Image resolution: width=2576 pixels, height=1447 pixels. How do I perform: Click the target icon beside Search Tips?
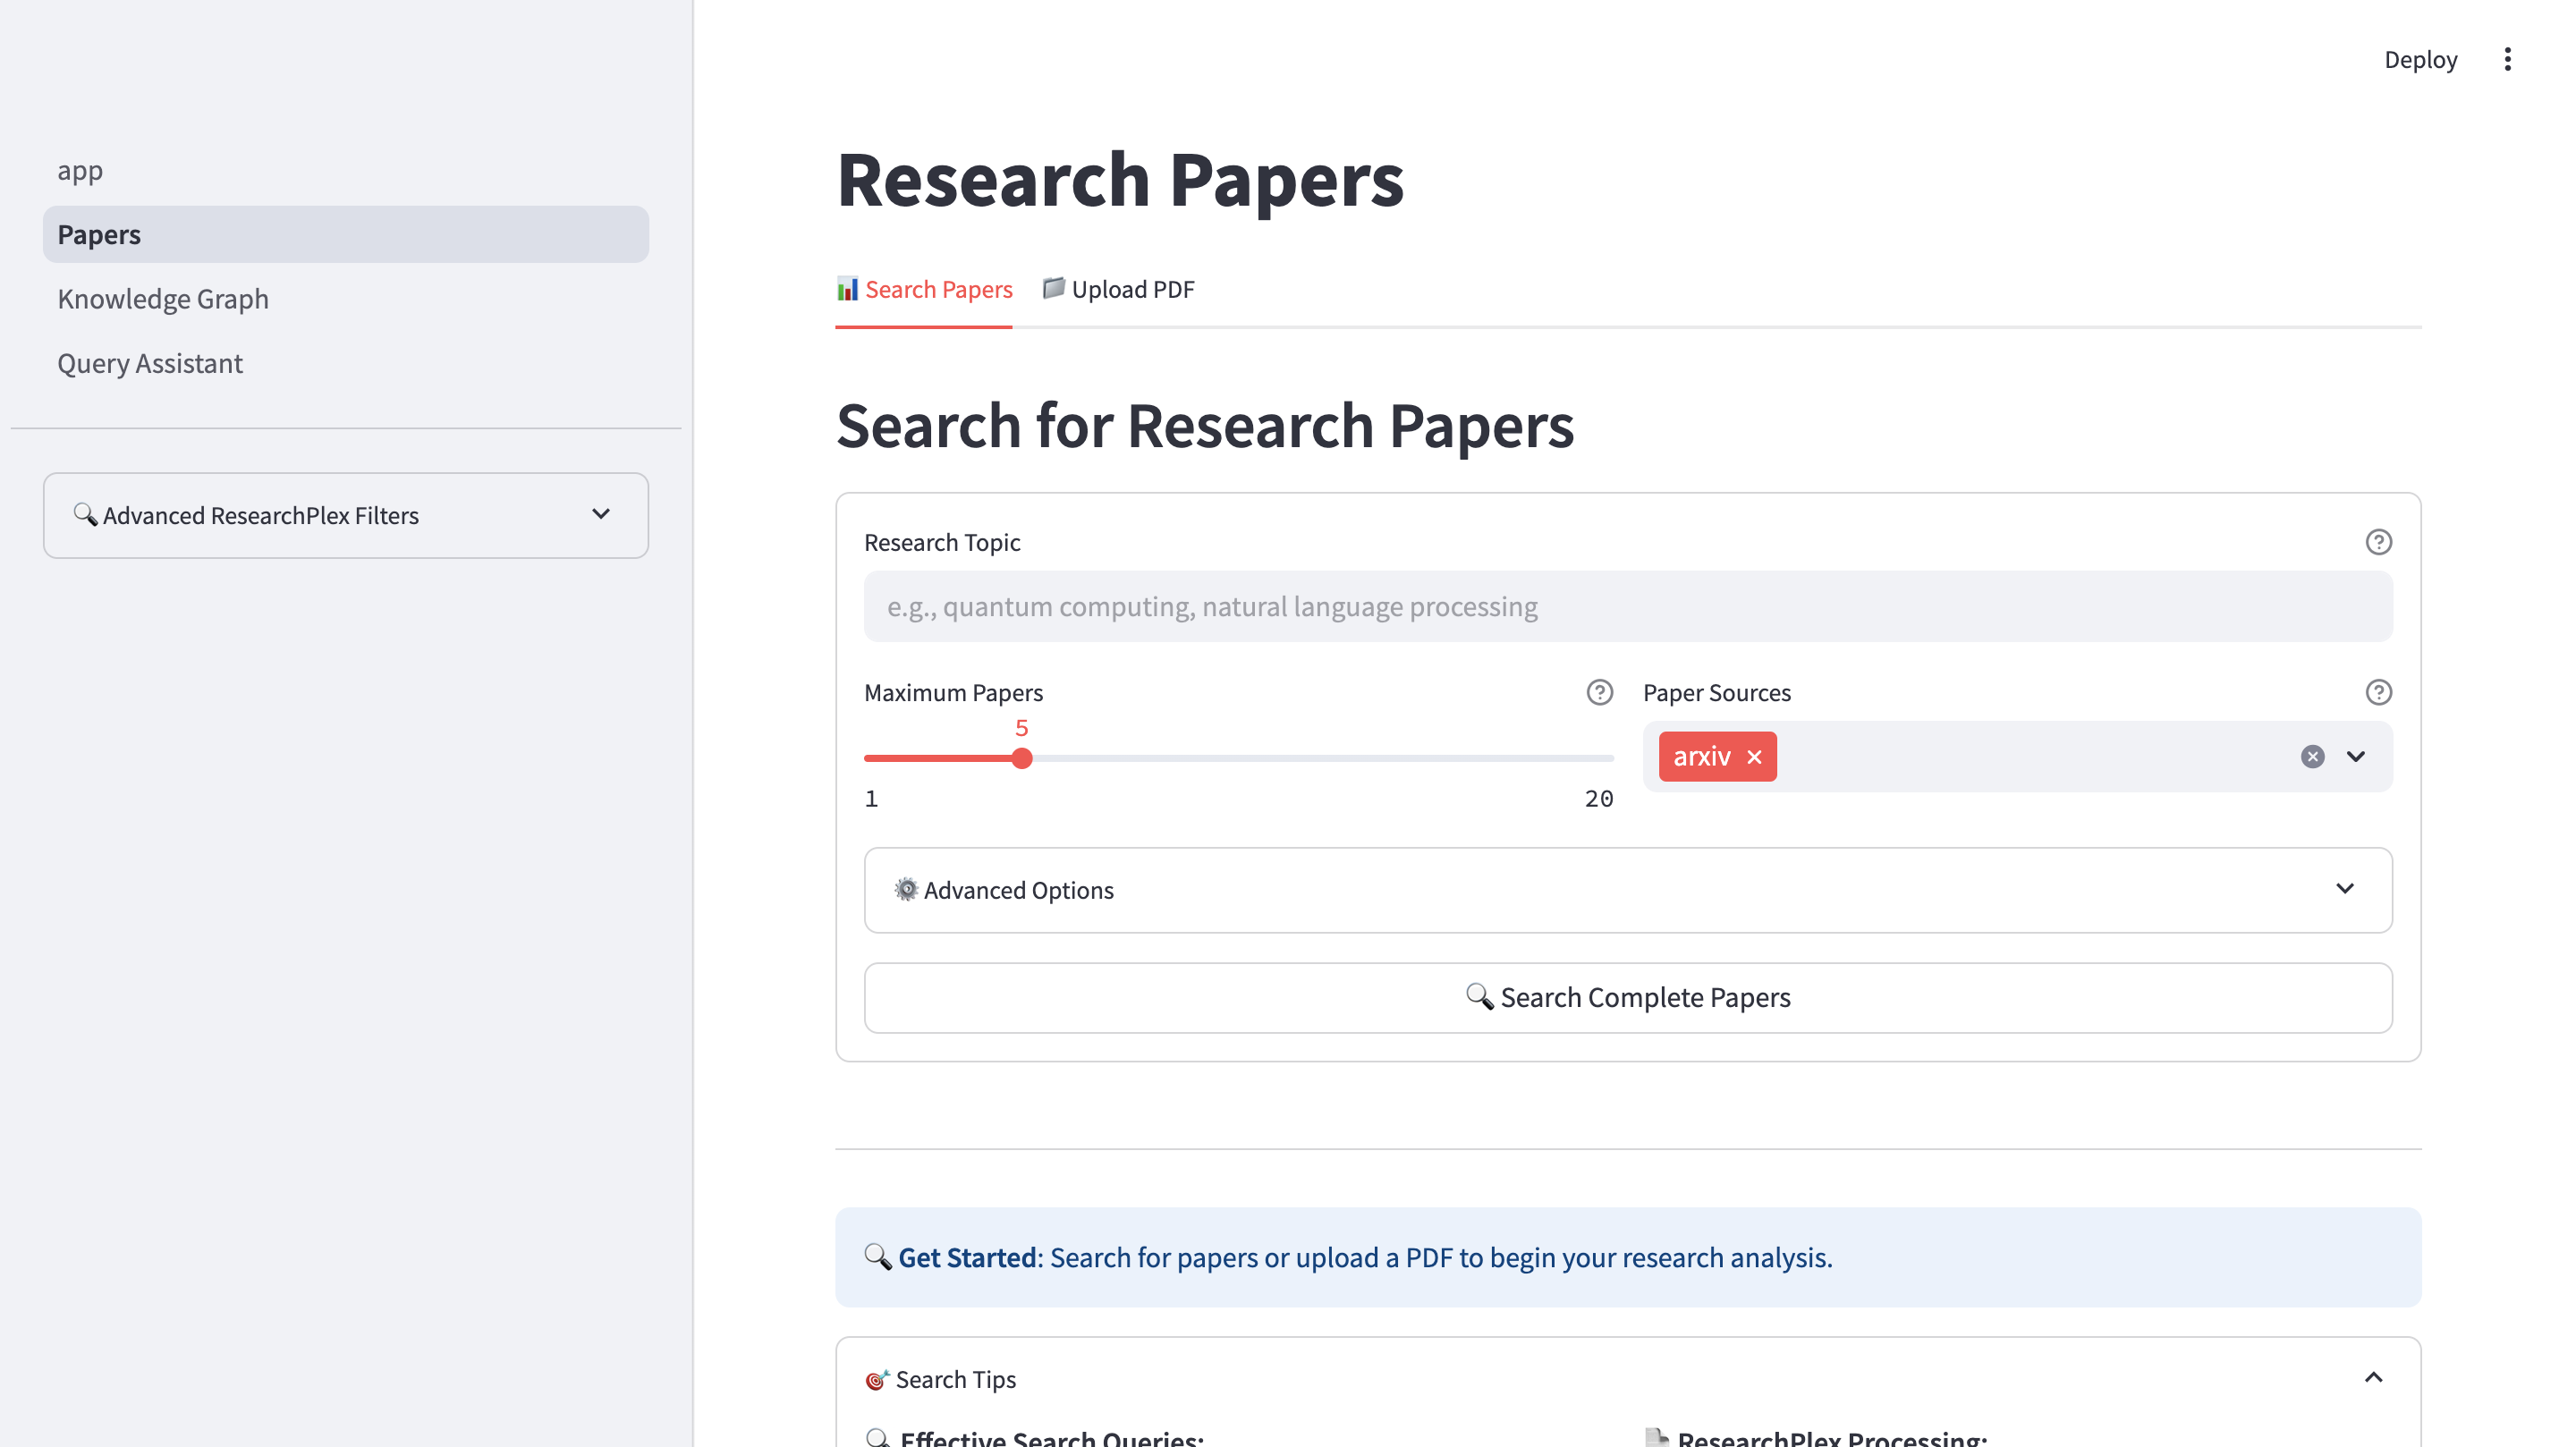tap(876, 1379)
